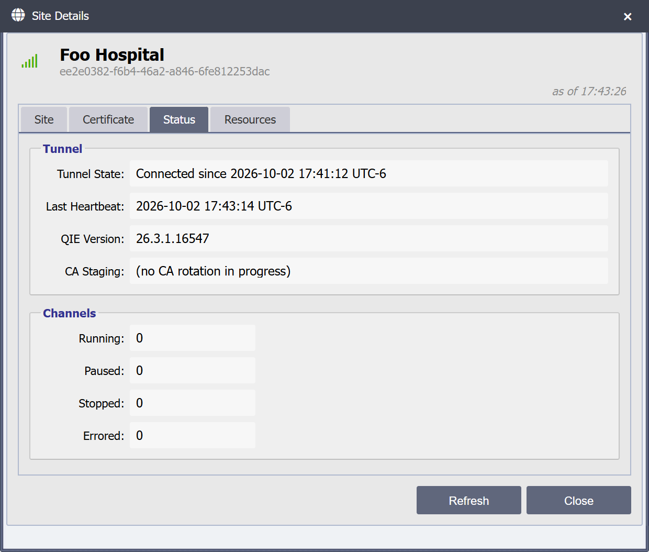Click the 'Last Heartbeat:' label
Image resolution: width=649 pixels, height=552 pixels.
[85, 206]
